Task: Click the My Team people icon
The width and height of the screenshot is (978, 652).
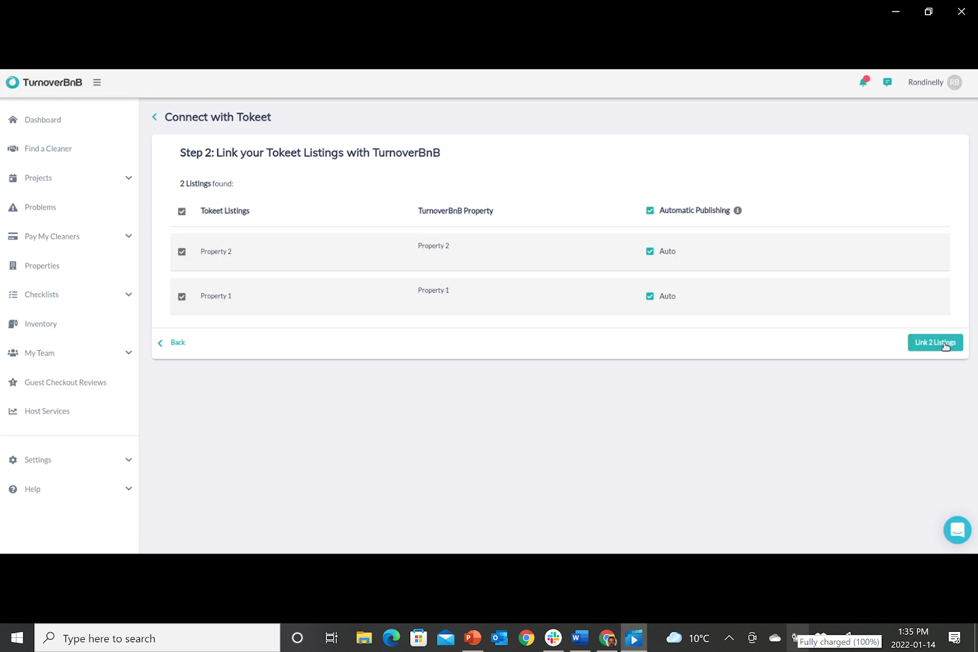Action: click(13, 353)
